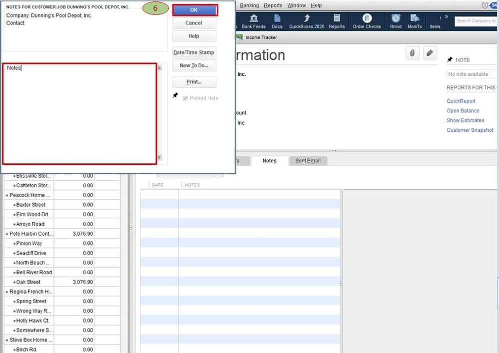This screenshot has height=353, width=499.
Task: Click the pin icon beside NOTE
Action: pos(450,59)
